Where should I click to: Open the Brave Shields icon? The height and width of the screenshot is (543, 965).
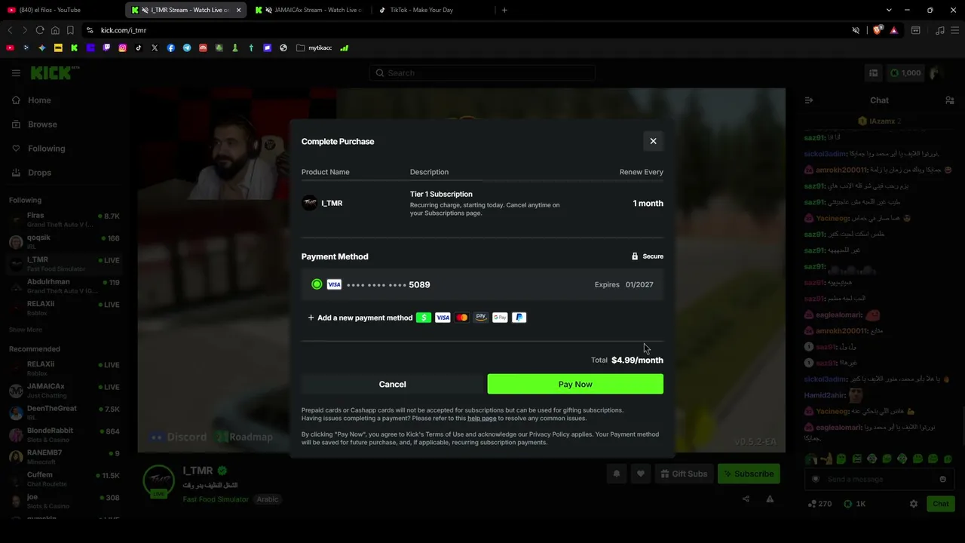point(878,30)
